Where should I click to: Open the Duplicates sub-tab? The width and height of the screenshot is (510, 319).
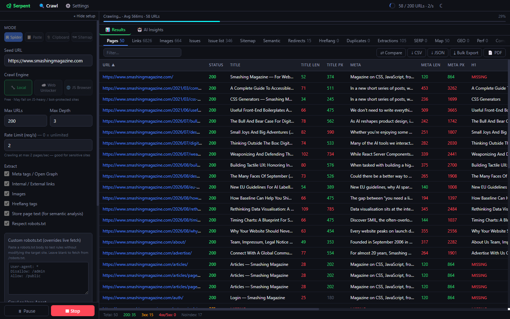pyautogui.click(x=358, y=41)
